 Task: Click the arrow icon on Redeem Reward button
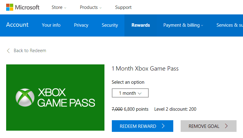pyautogui.click(x=163, y=126)
